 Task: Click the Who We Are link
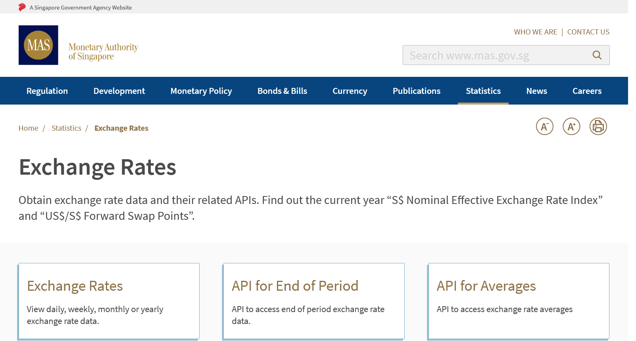(535, 32)
